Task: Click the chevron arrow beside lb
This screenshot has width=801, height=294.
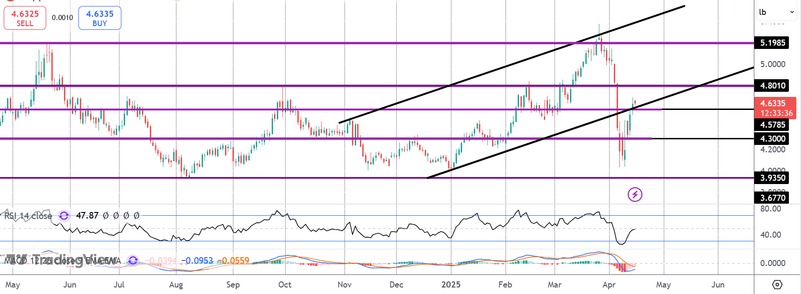Action: click(792, 12)
